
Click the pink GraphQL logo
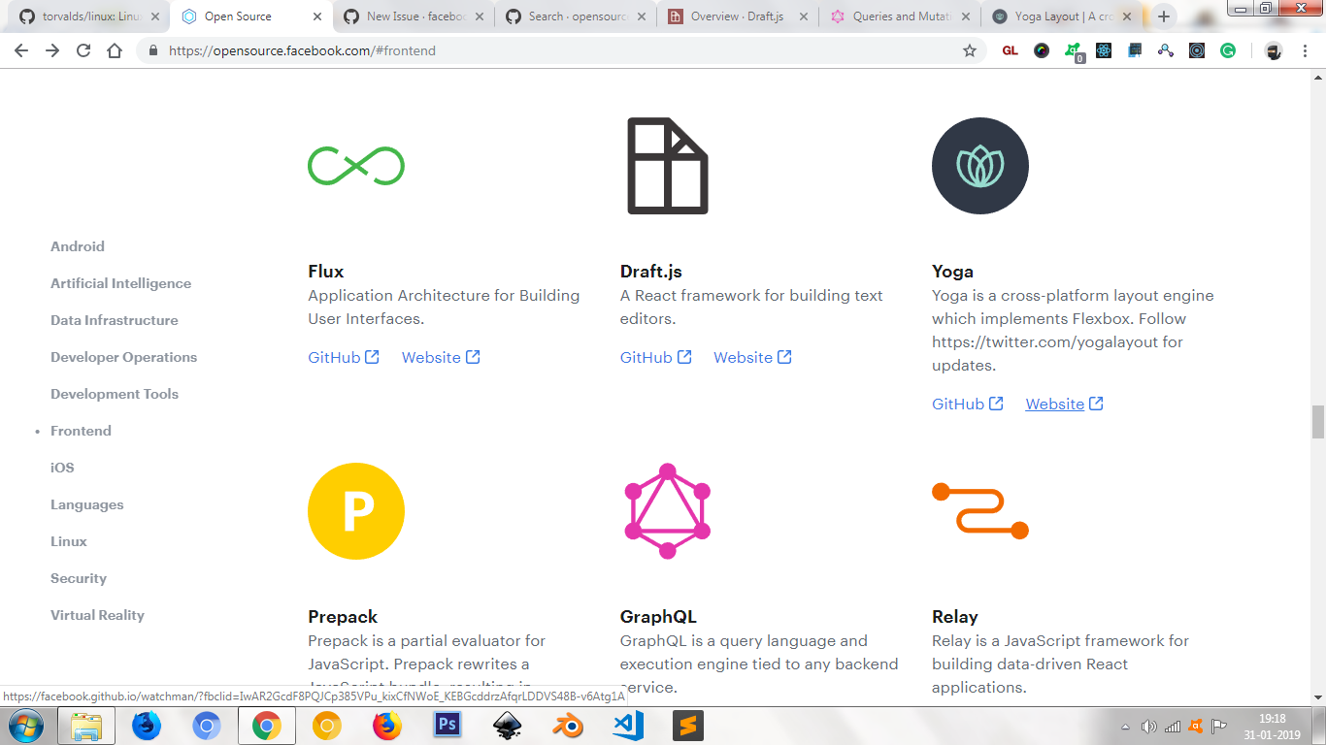tap(667, 510)
